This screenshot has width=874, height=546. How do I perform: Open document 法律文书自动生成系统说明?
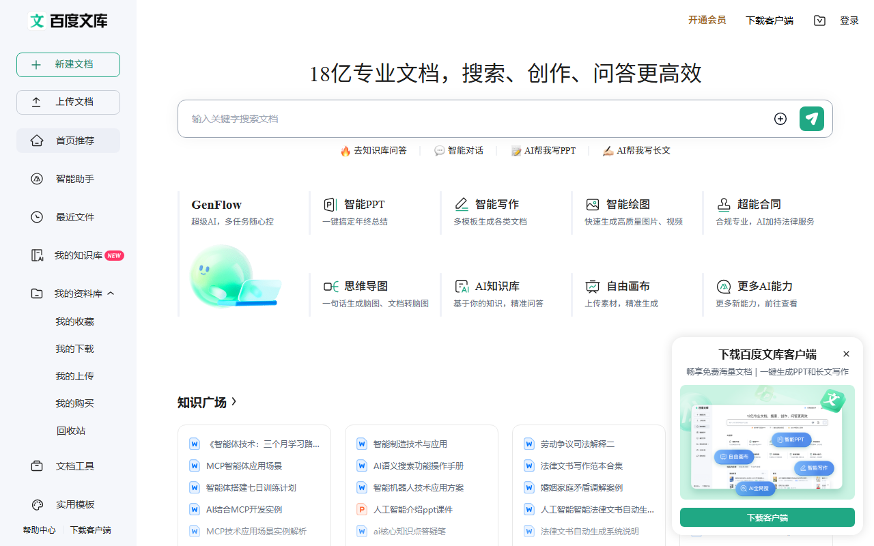pyautogui.click(x=590, y=531)
